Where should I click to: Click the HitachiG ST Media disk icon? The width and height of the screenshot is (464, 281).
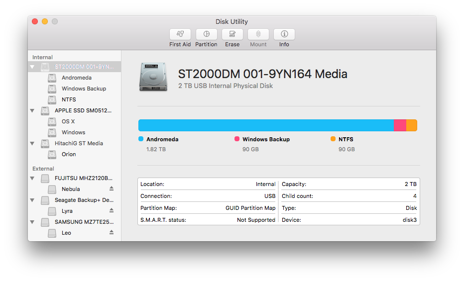(x=45, y=143)
